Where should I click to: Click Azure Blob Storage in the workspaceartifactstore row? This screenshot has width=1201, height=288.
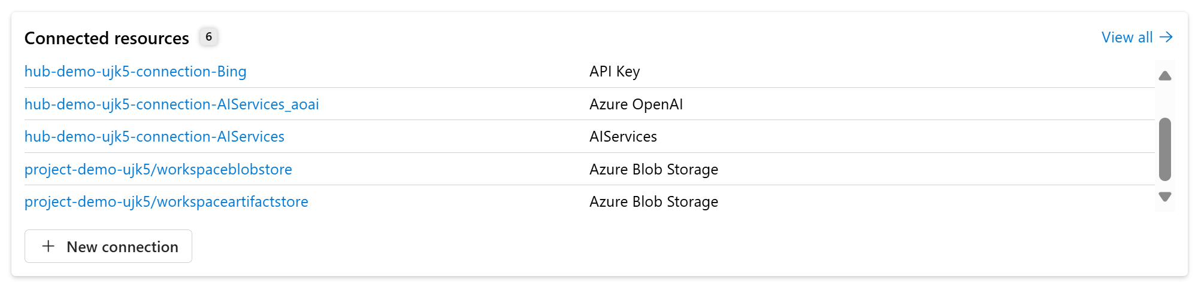[x=654, y=202]
